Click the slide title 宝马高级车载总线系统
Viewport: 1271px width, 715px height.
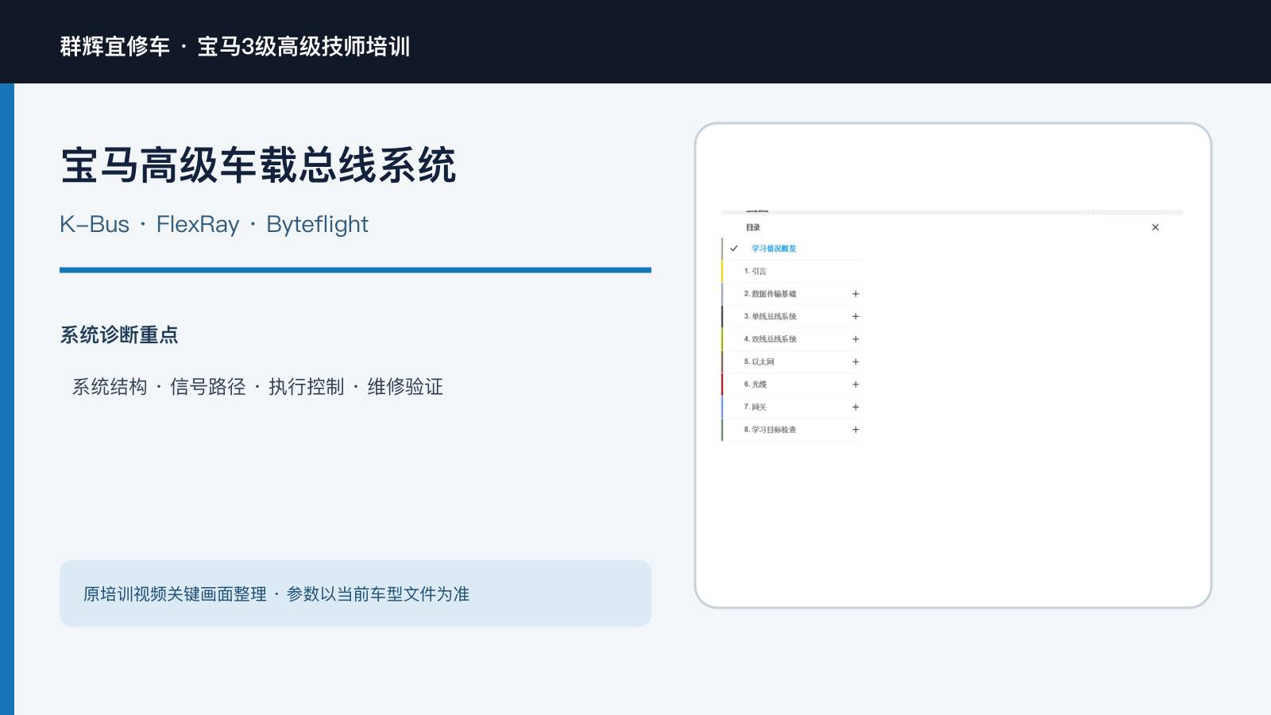(258, 165)
